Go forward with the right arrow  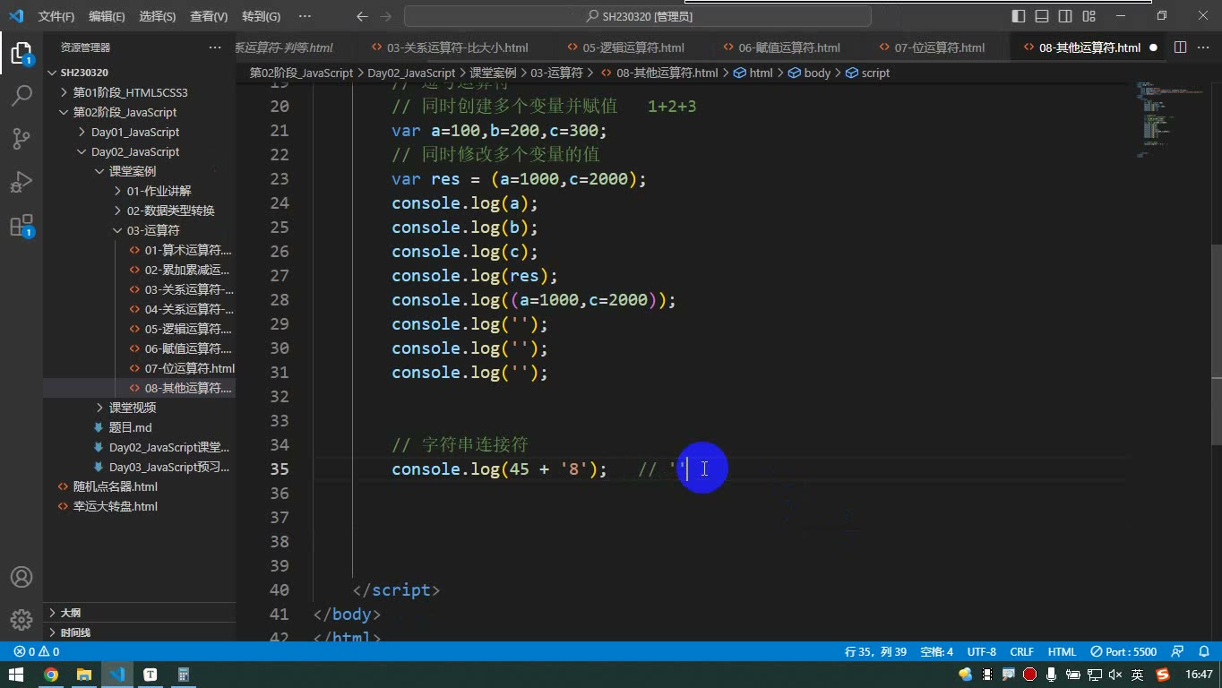coord(386,16)
